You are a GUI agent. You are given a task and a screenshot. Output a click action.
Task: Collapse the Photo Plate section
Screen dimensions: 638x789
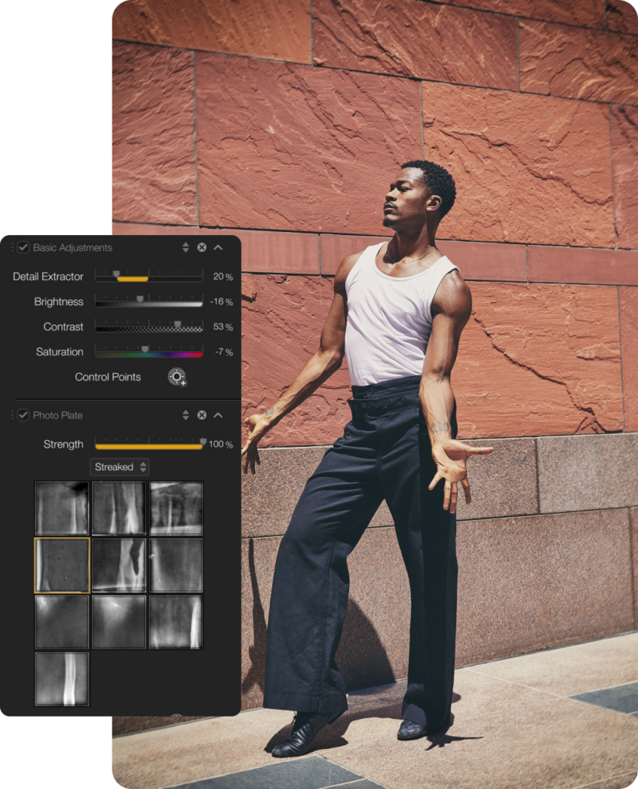[218, 415]
